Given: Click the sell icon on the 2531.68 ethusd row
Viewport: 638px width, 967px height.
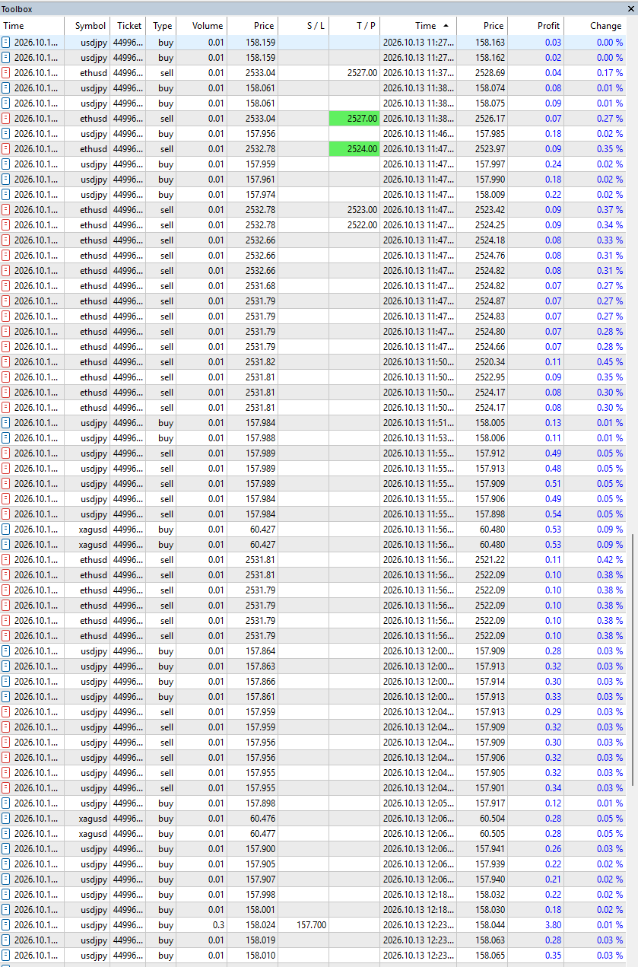Looking at the screenshot, I should coord(6,286).
